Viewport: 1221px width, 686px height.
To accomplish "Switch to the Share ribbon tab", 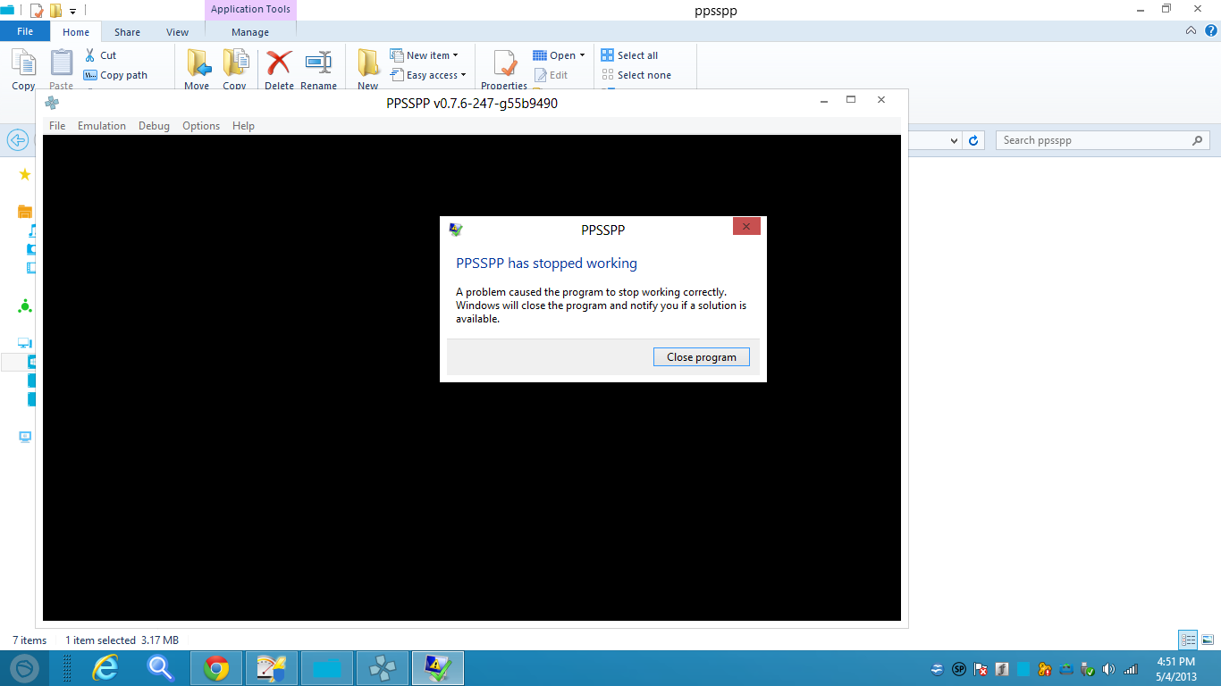I will 127,32.
